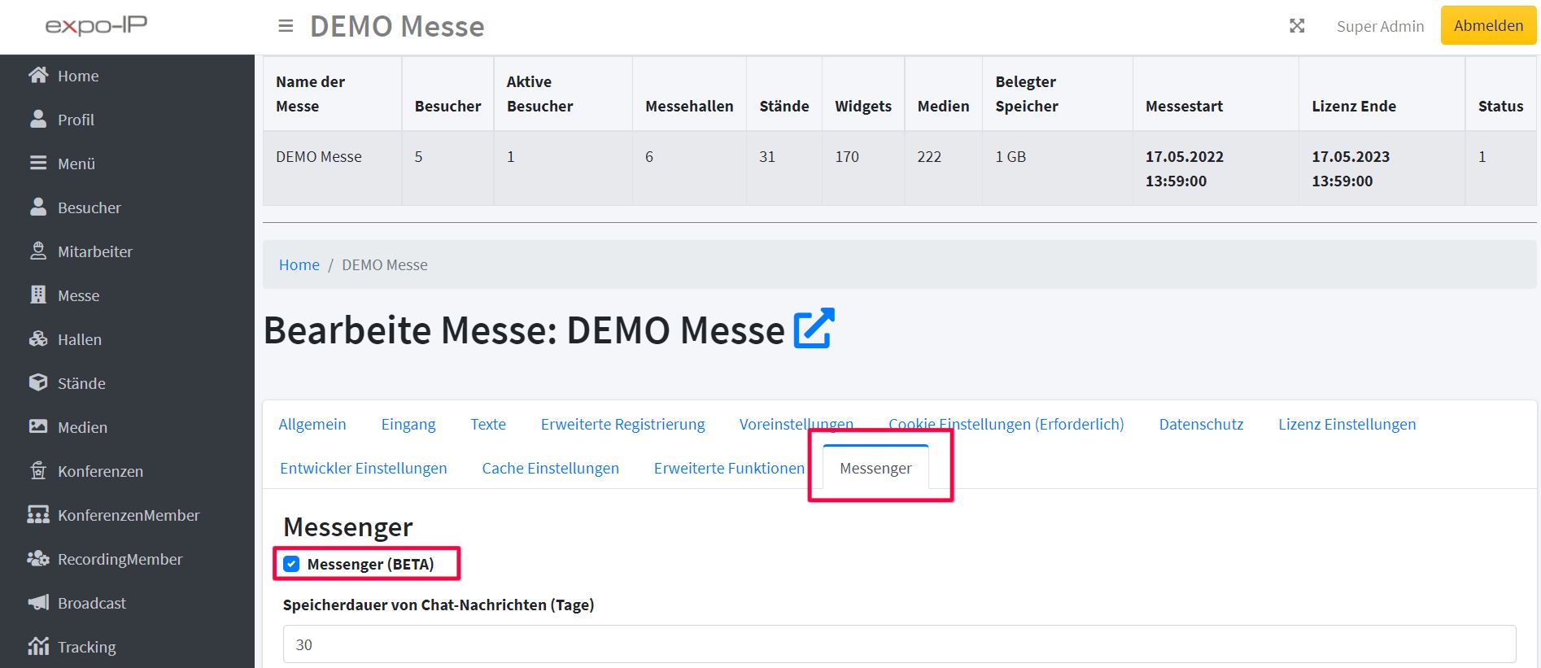Open the Medien image icon
Image resolution: width=1541 pixels, height=668 pixels.
pos(38,427)
